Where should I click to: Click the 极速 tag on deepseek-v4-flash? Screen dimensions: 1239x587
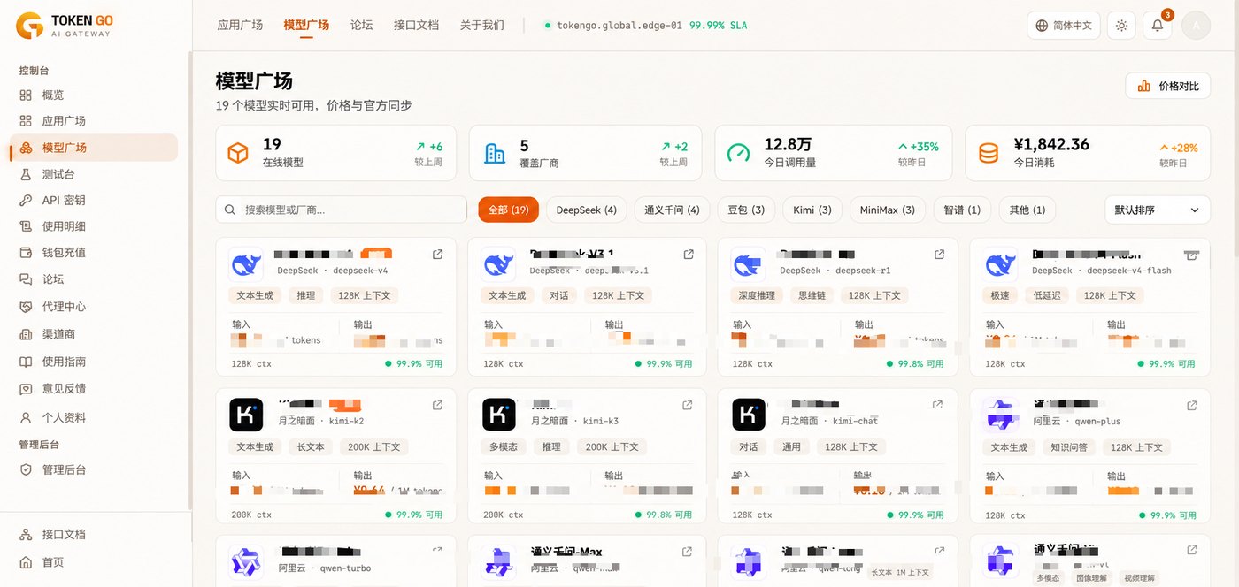(x=1001, y=295)
